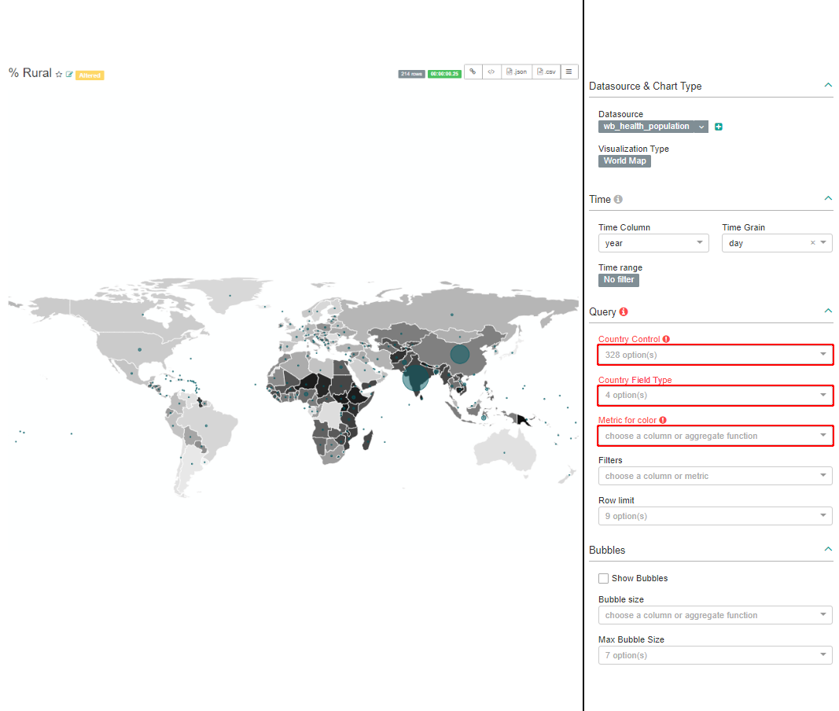Export chart data as .json
Viewport: 839px width, 711px height.
point(516,72)
